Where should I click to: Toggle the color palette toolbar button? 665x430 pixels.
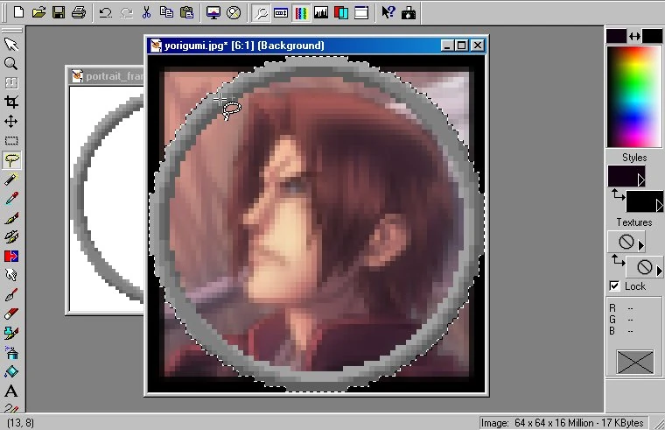(301, 13)
